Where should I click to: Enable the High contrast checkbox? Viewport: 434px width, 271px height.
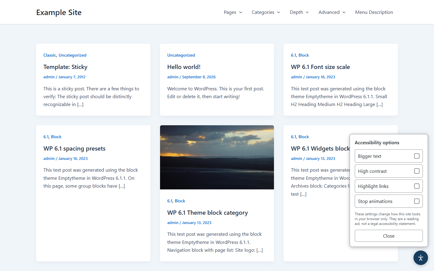417,171
